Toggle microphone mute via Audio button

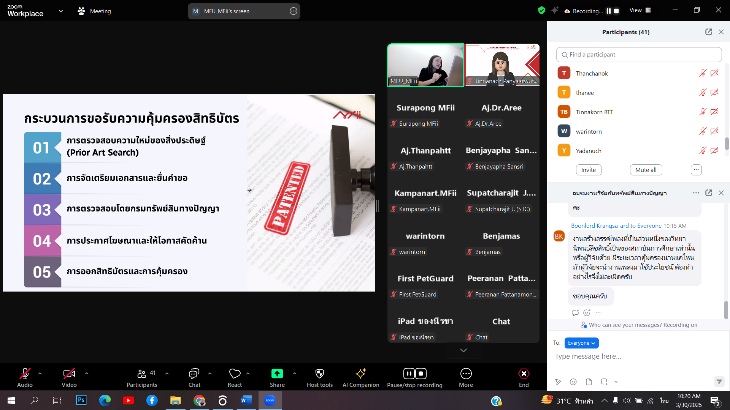(25, 374)
